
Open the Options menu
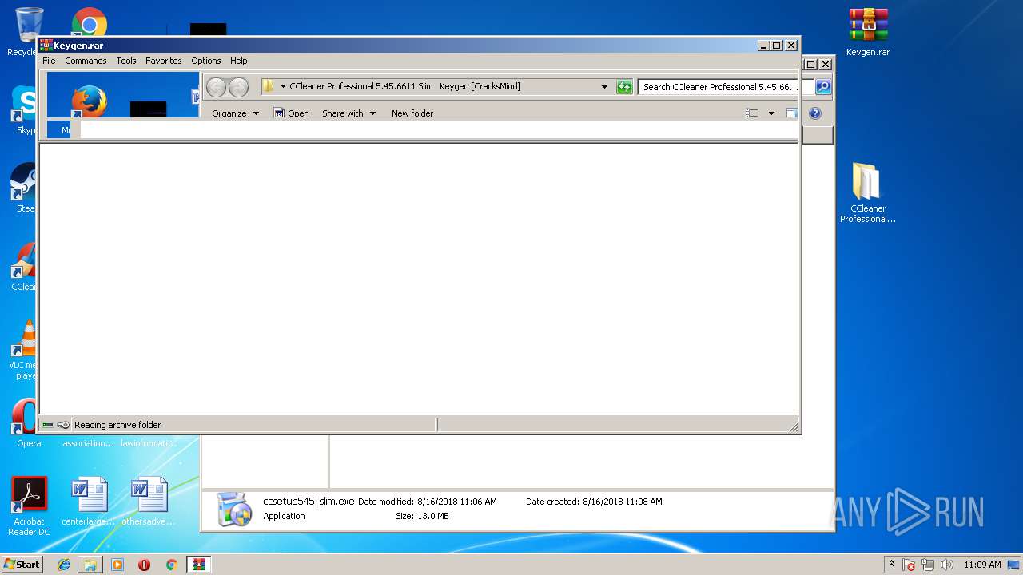pos(205,61)
